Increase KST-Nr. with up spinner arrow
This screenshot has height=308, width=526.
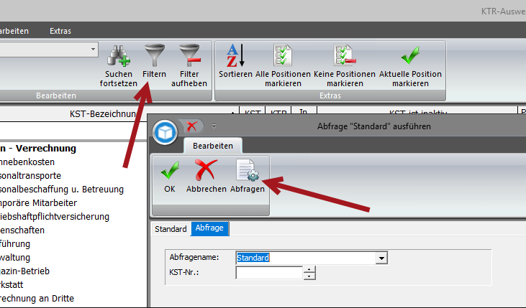309,269
